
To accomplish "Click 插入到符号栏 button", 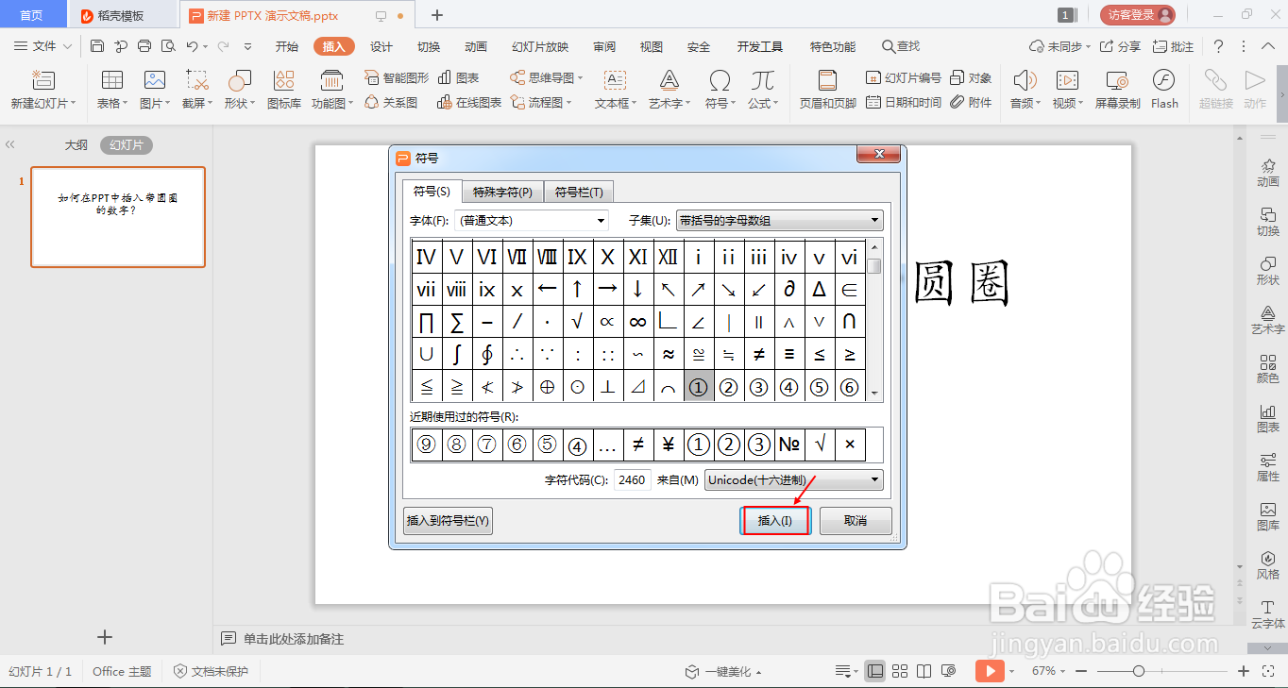I will click(x=448, y=520).
